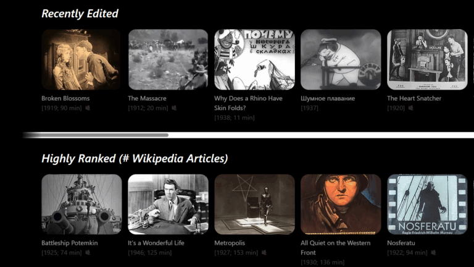The image size is (474, 267).
Task: Click the Шумное плавание title text
Action: click(x=328, y=98)
